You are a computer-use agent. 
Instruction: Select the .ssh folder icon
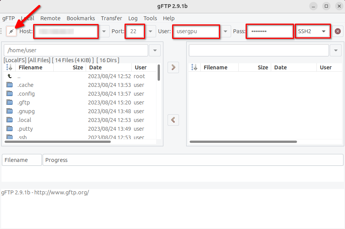10,137
